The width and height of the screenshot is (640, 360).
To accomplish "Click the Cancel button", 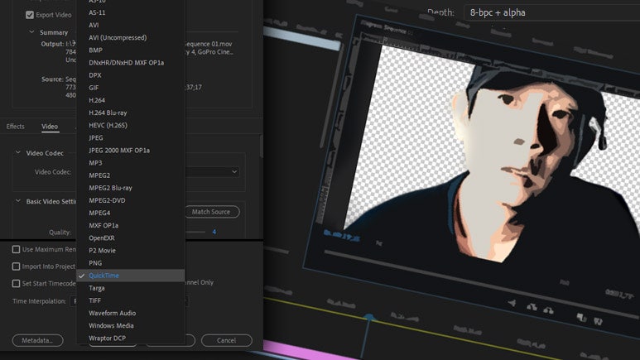I will 227,340.
